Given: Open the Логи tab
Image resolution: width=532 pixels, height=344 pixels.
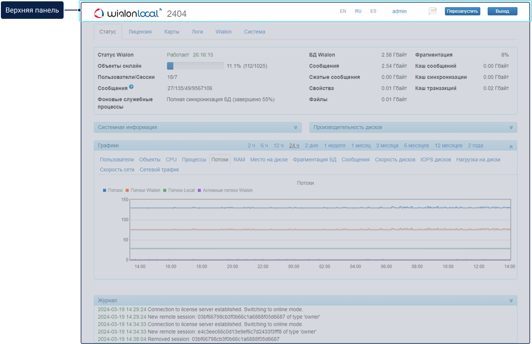Looking at the screenshot, I should (197, 32).
